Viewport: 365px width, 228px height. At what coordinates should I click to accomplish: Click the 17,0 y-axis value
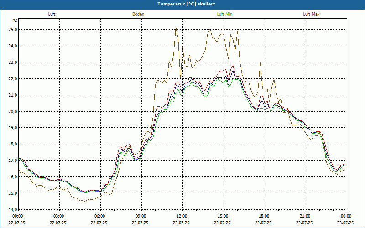[13, 161]
